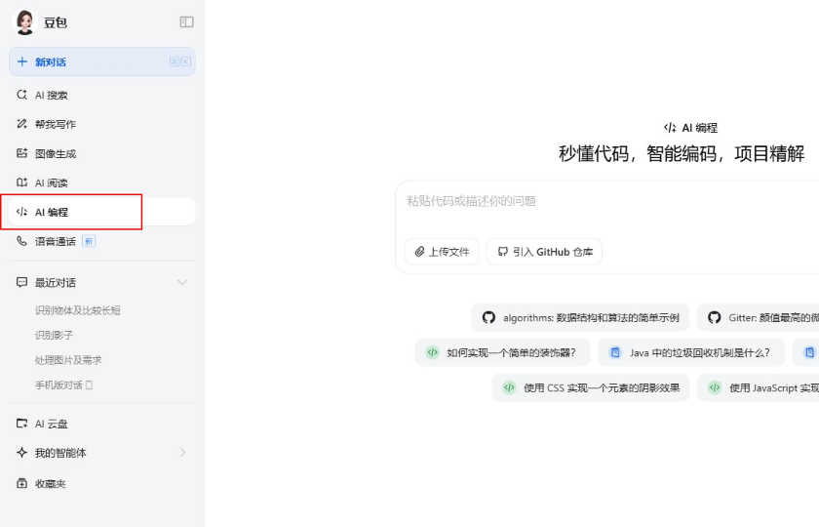Select the 帮我写作 pen icon
The image size is (819, 527).
(x=22, y=125)
